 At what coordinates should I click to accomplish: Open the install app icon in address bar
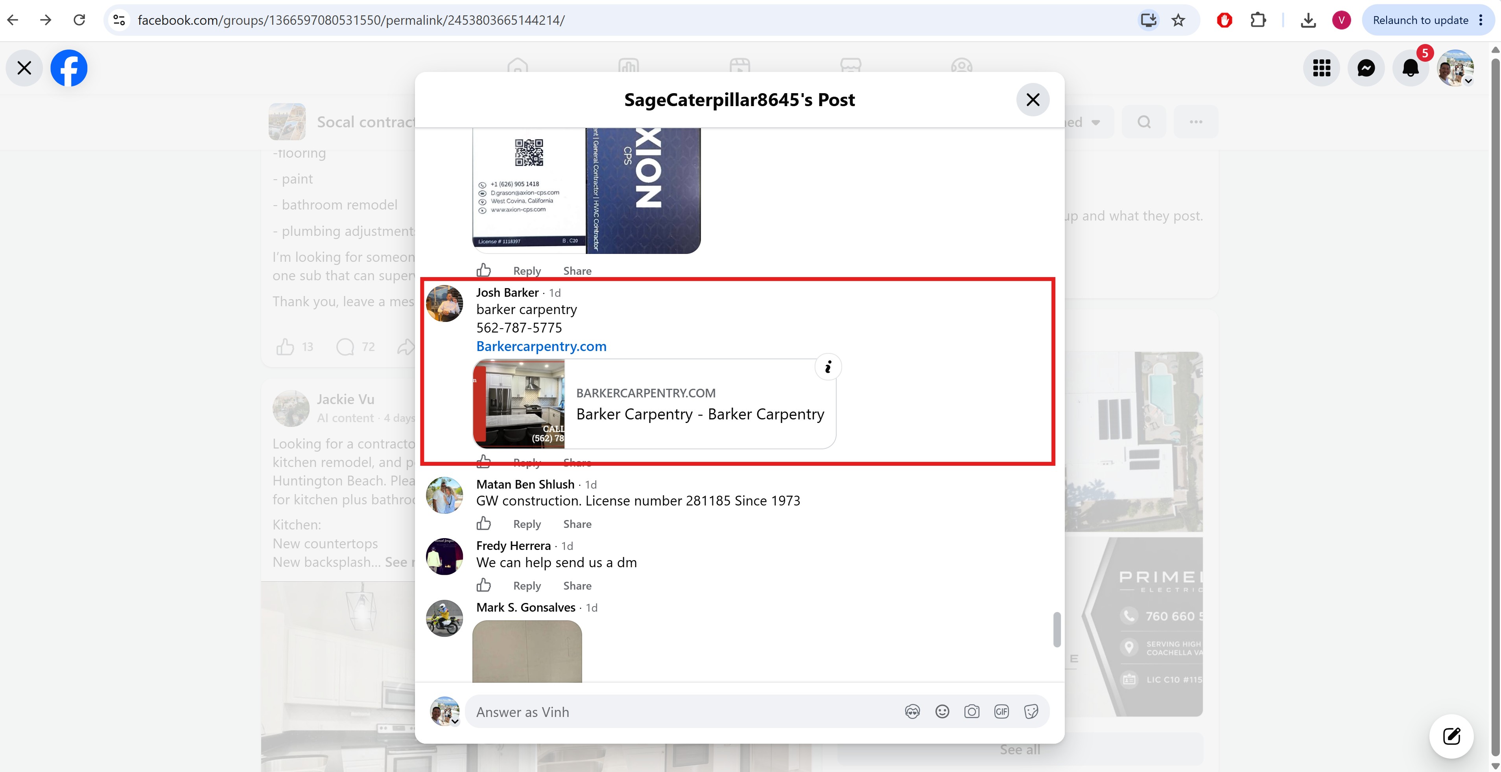pyautogui.click(x=1148, y=20)
